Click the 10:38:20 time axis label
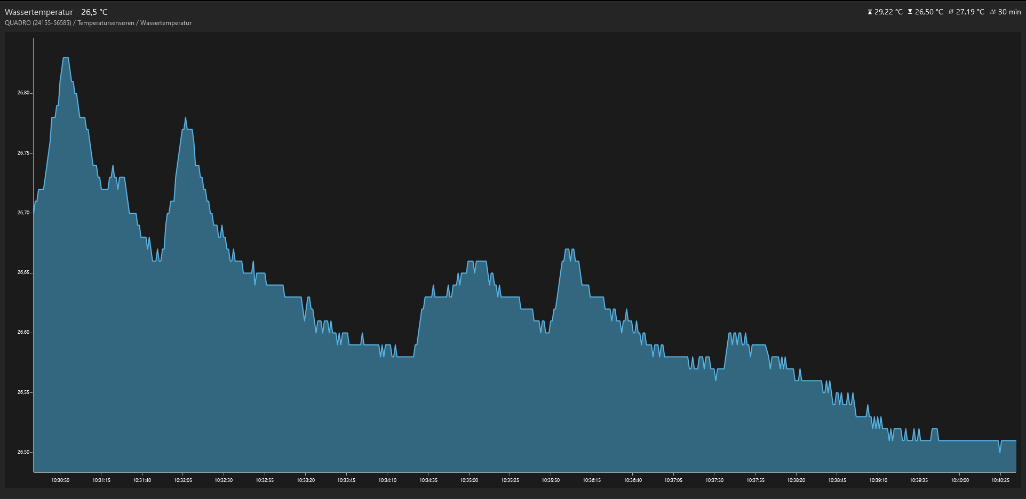 pos(796,480)
